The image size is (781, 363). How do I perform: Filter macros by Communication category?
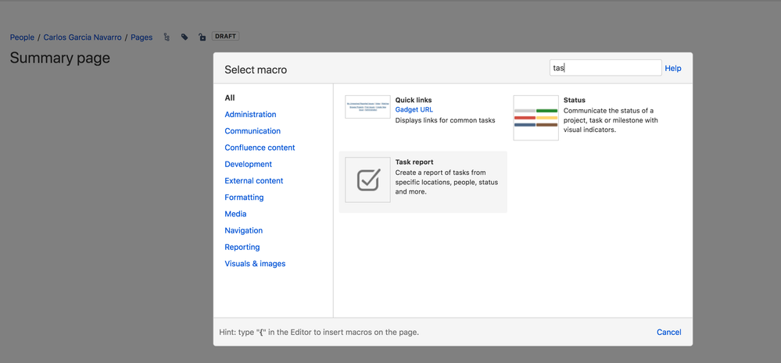[253, 131]
